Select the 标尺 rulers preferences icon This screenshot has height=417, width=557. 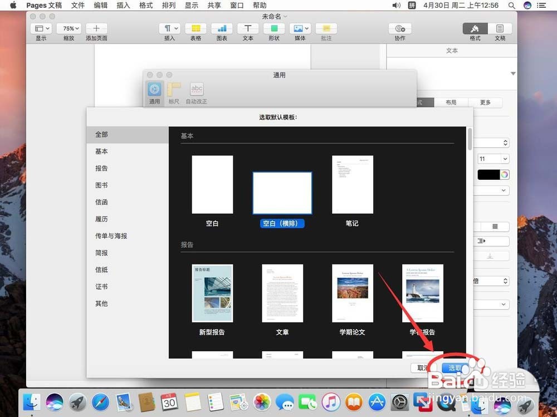click(x=174, y=89)
